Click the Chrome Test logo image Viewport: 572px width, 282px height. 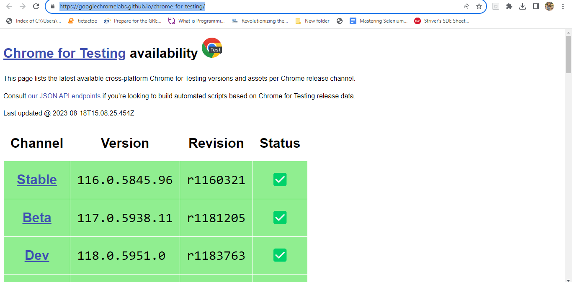point(212,48)
